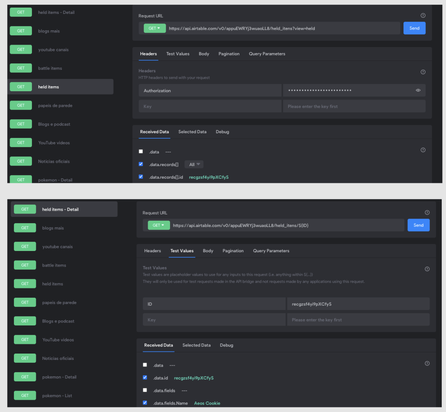Click the help icon beside the upper .data row
The height and width of the screenshot is (412, 446).
point(423,150)
